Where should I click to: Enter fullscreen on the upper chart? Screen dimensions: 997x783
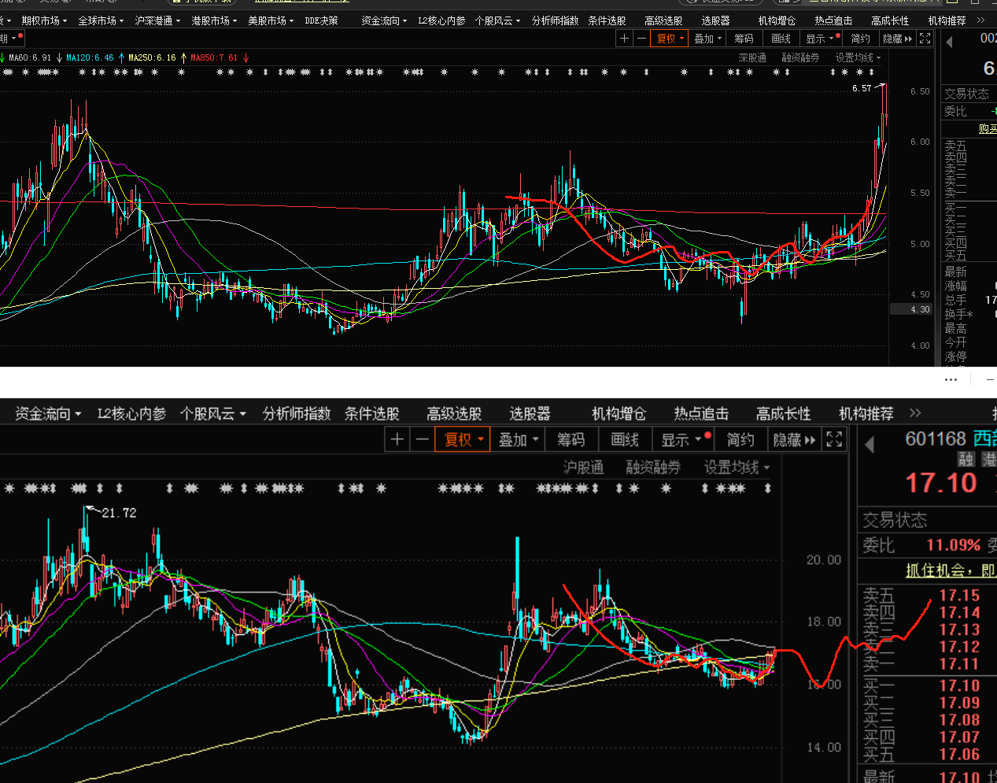(925, 39)
